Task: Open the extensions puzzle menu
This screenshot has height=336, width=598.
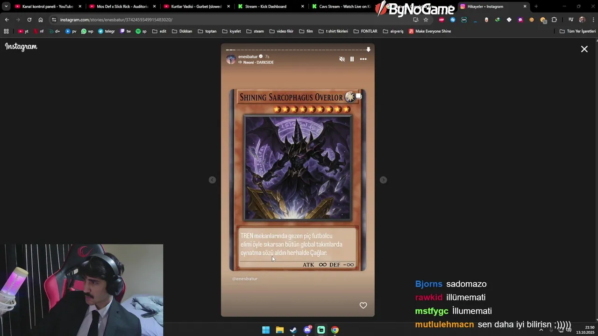Action: [554, 20]
